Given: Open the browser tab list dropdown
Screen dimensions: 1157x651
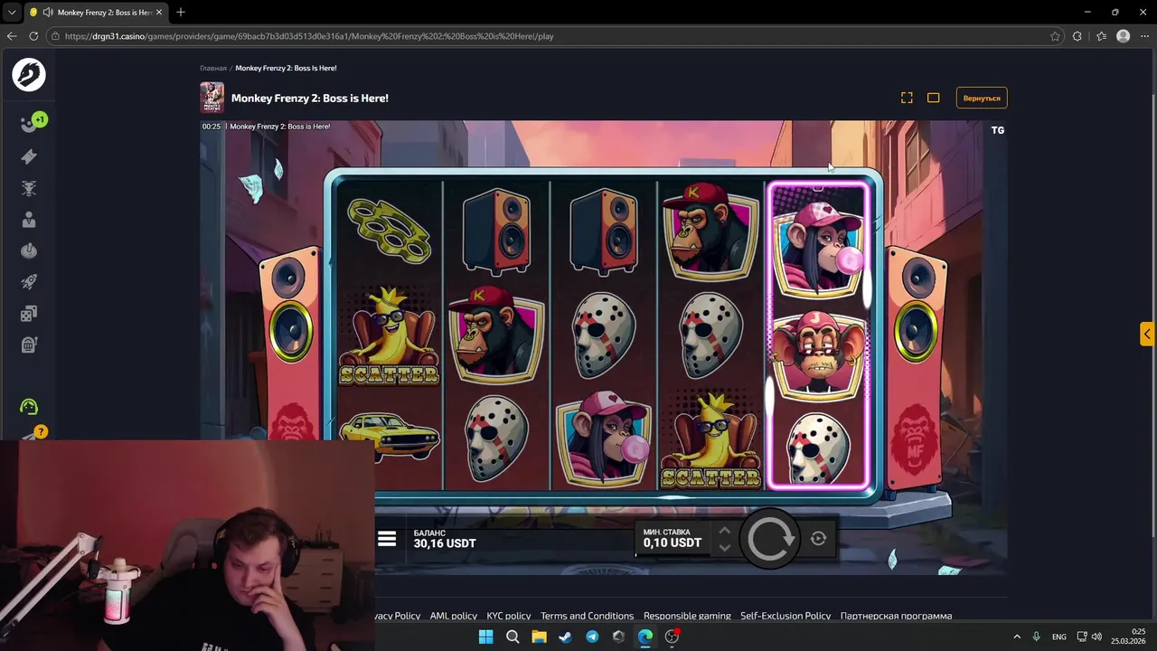Looking at the screenshot, I should 12,13.
